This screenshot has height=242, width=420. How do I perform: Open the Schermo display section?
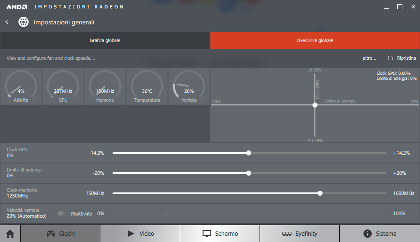pos(220,234)
